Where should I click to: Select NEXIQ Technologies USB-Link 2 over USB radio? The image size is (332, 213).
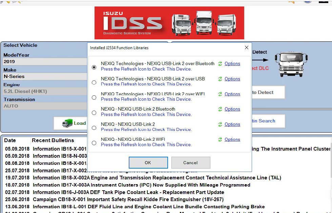[94, 82]
